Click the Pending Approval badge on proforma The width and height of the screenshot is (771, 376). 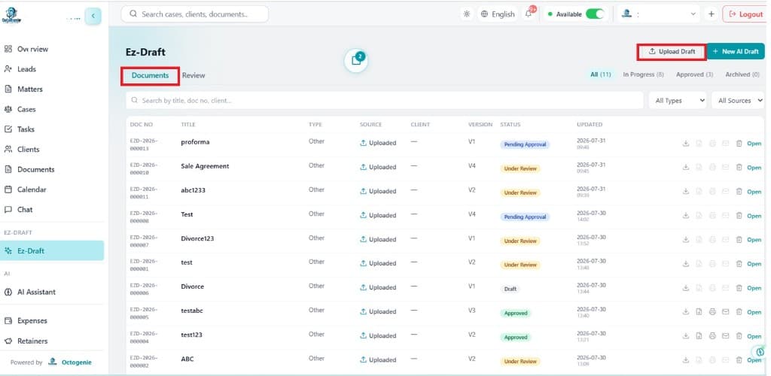pyautogui.click(x=525, y=145)
